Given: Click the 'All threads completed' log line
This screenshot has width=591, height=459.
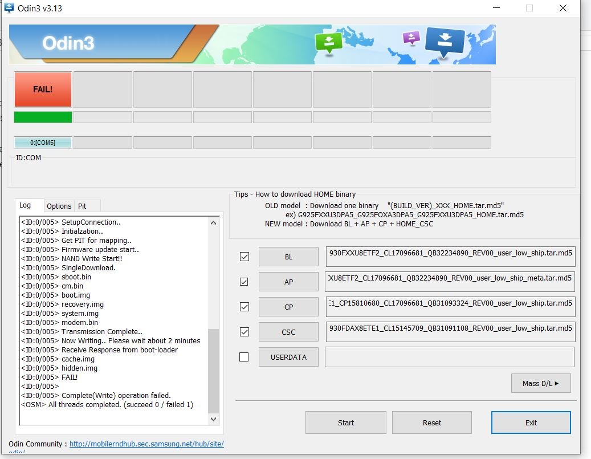Looking at the screenshot, I should coord(107,404).
